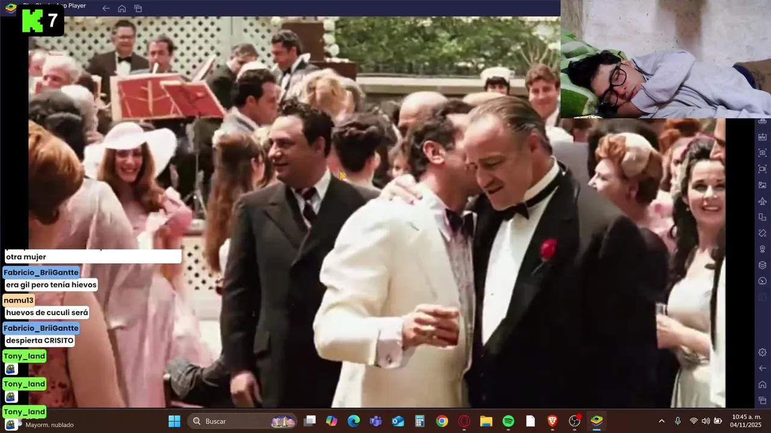Open BlueStacks settings gear
The image size is (771, 433).
[x=762, y=352]
